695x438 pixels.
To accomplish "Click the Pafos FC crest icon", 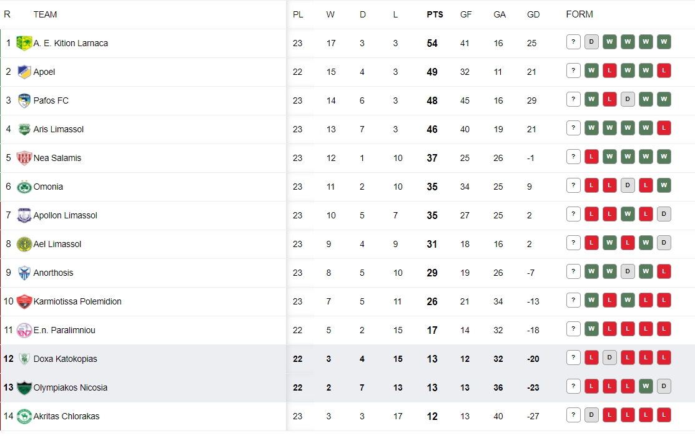I will (24, 100).
